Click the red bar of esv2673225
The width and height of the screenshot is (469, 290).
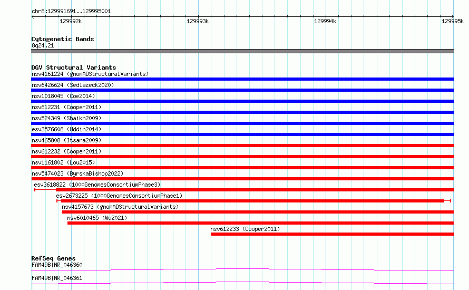click(x=253, y=201)
